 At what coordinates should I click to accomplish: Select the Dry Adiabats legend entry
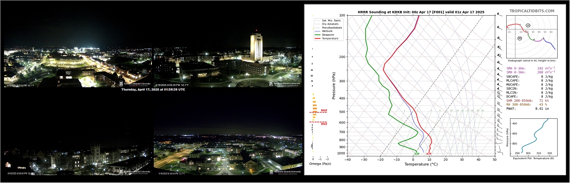[x=327, y=24]
